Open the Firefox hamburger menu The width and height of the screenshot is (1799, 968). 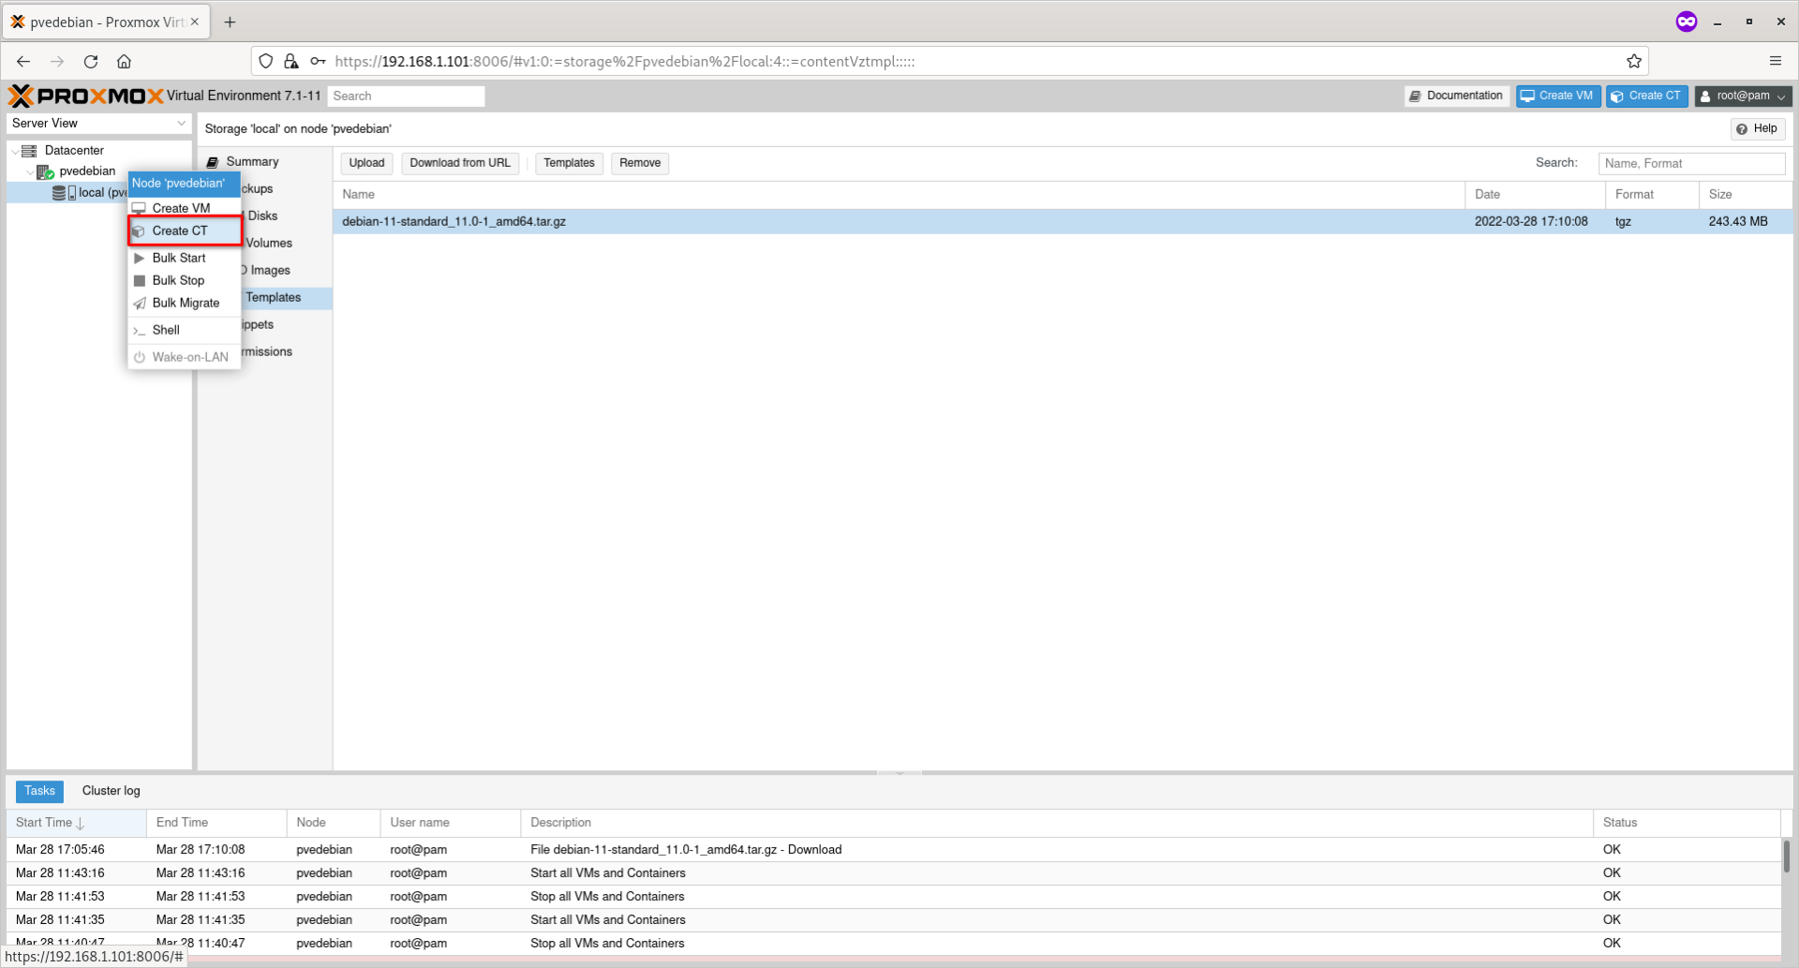[x=1776, y=61]
